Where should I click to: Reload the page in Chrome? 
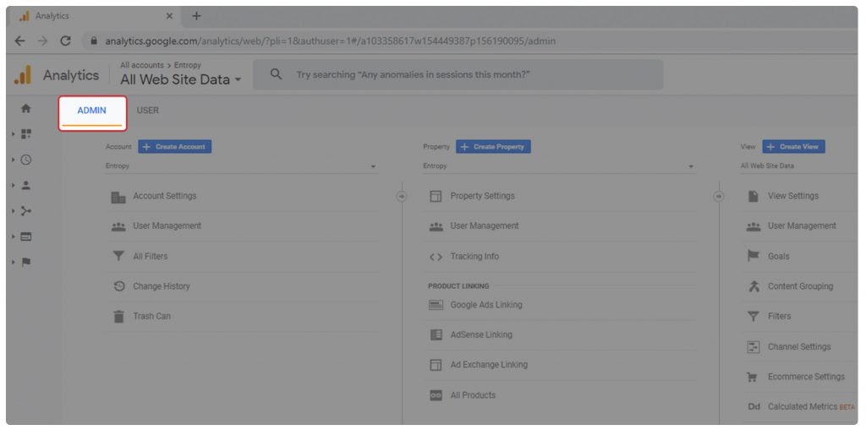click(65, 41)
